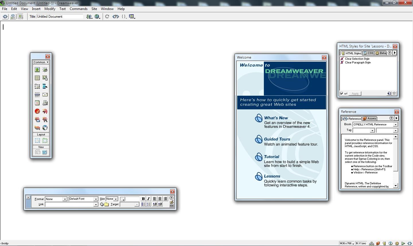The image size is (413, 246).
Task: Toggle Align Left in Property inspector
Action: coord(155,199)
